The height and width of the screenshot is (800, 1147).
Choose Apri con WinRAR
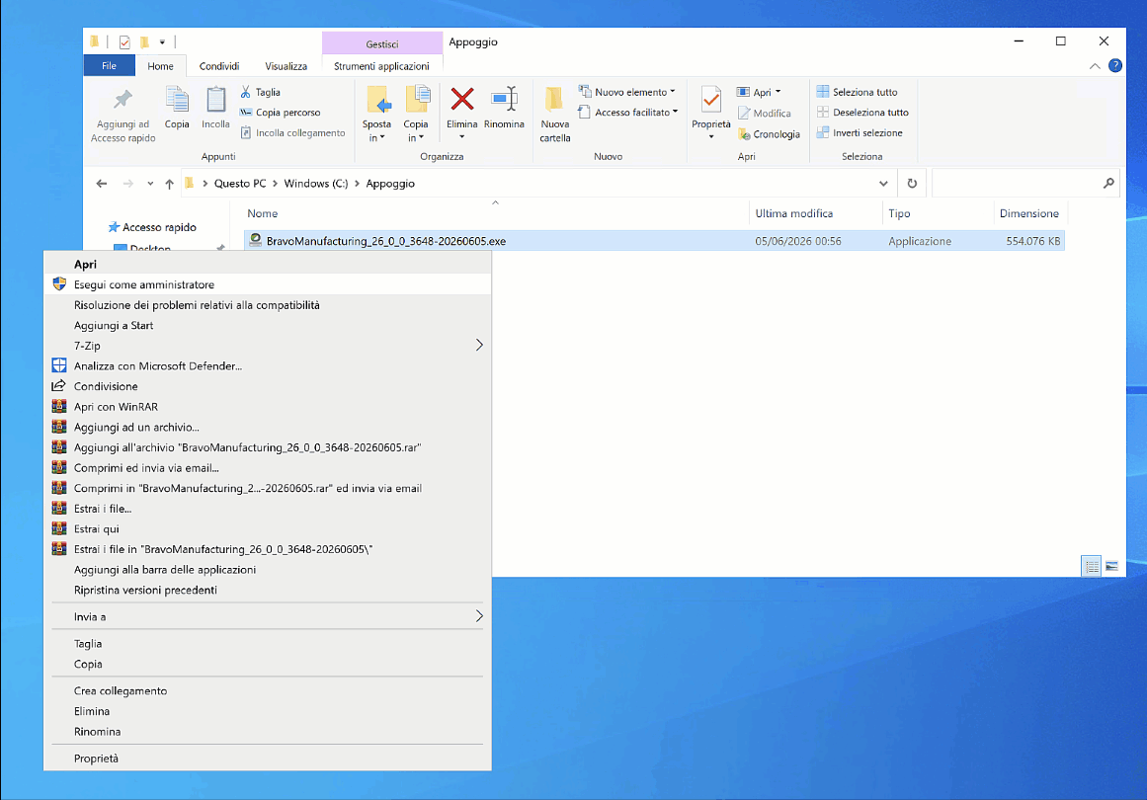(267, 407)
